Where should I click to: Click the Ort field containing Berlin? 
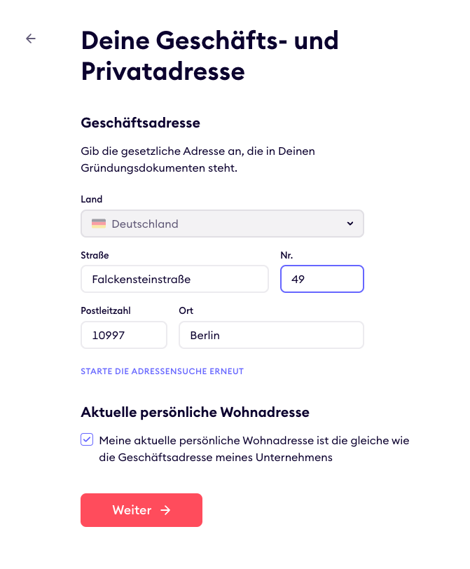coord(271,335)
